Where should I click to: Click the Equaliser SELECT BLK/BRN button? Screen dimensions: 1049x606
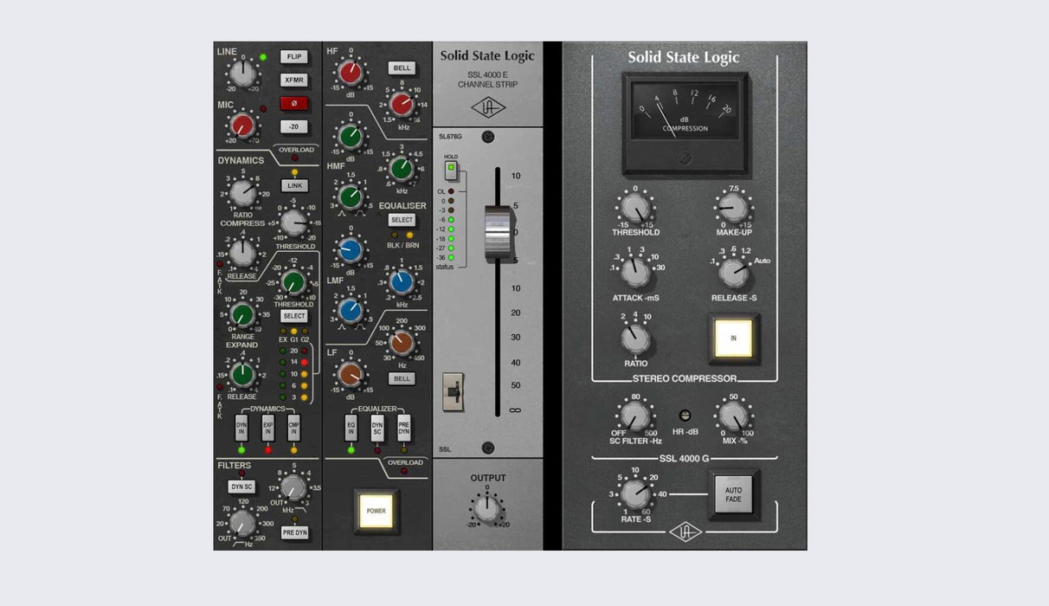tap(402, 221)
